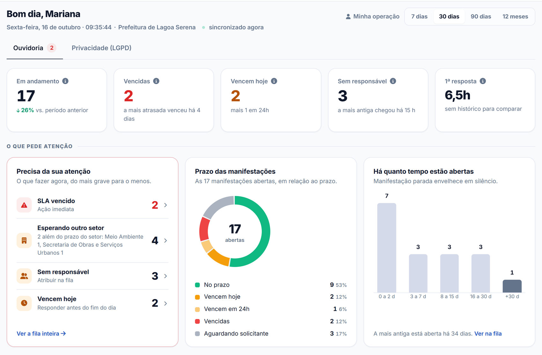Click the 'Prefeitura de Lagoa Serena' text
The width and height of the screenshot is (542, 355).
click(157, 27)
